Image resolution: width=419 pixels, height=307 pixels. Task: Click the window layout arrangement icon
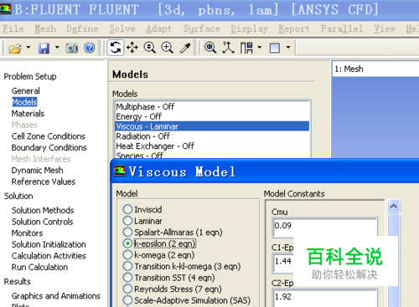246,48
